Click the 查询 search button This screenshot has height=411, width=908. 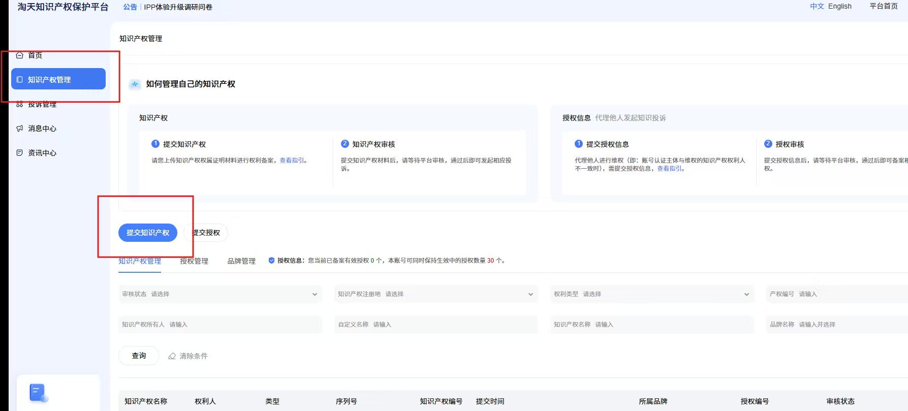pos(139,356)
